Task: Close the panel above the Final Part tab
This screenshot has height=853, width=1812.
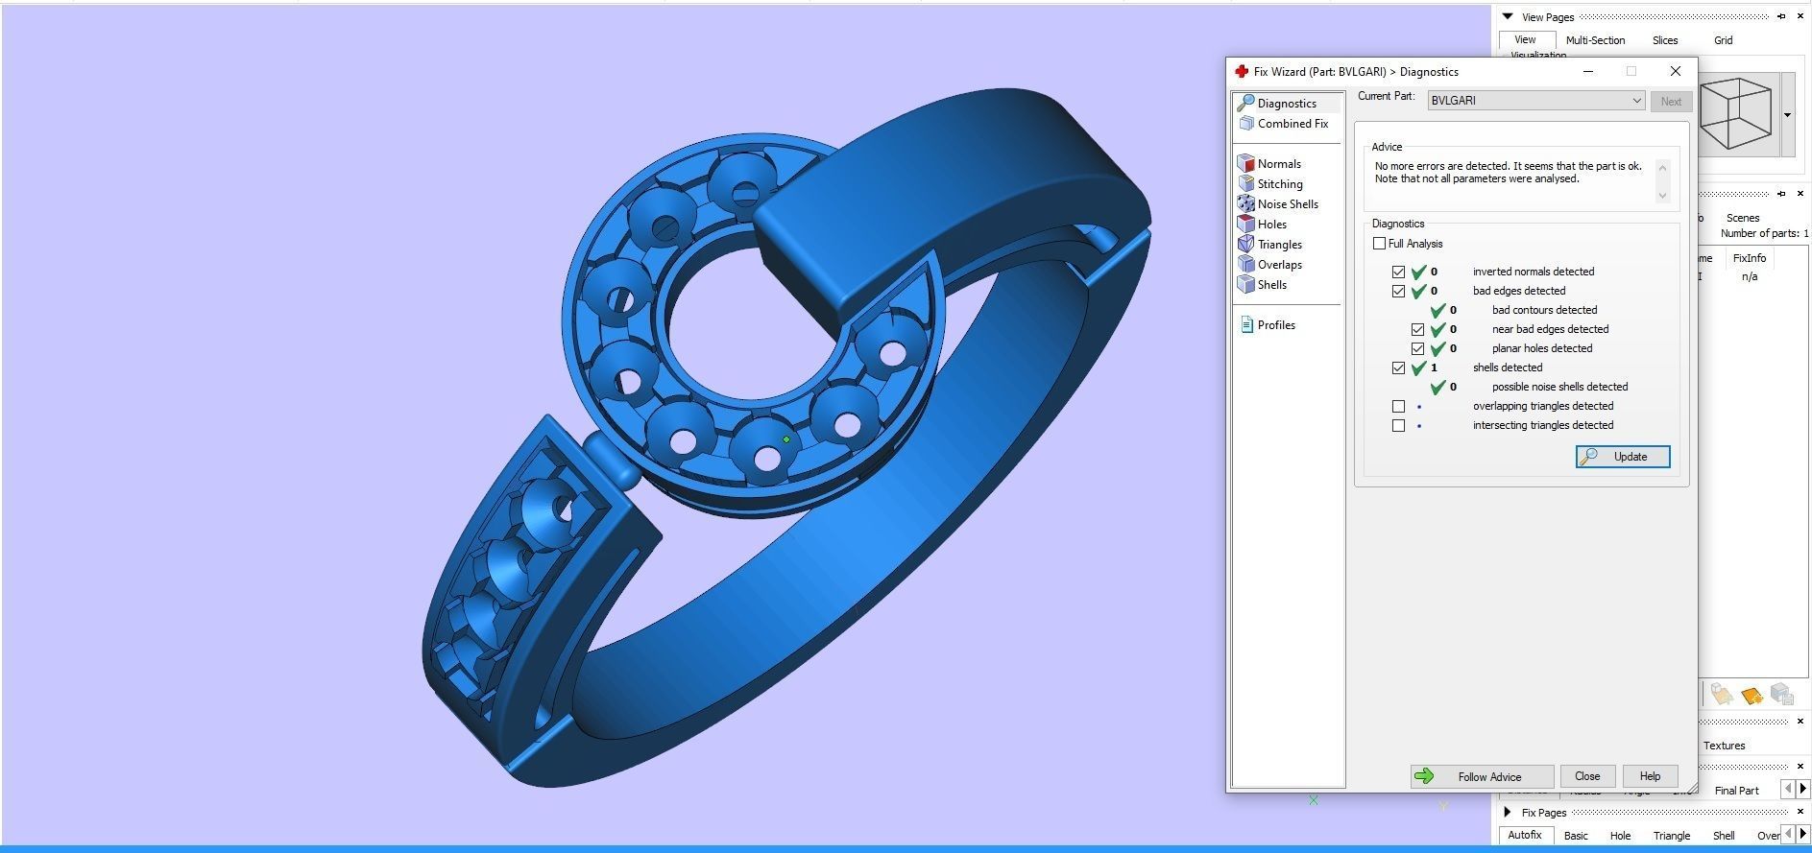Action: point(1800,767)
